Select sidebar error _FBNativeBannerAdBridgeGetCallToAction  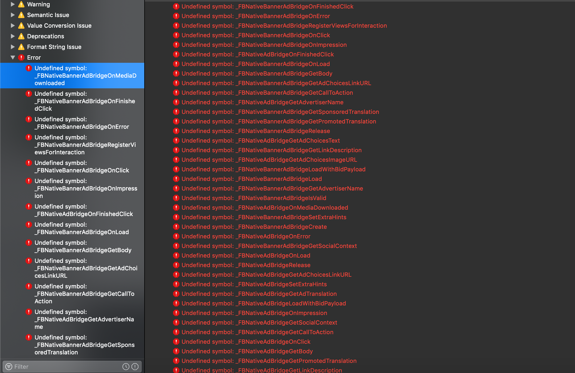coord(72,294)
